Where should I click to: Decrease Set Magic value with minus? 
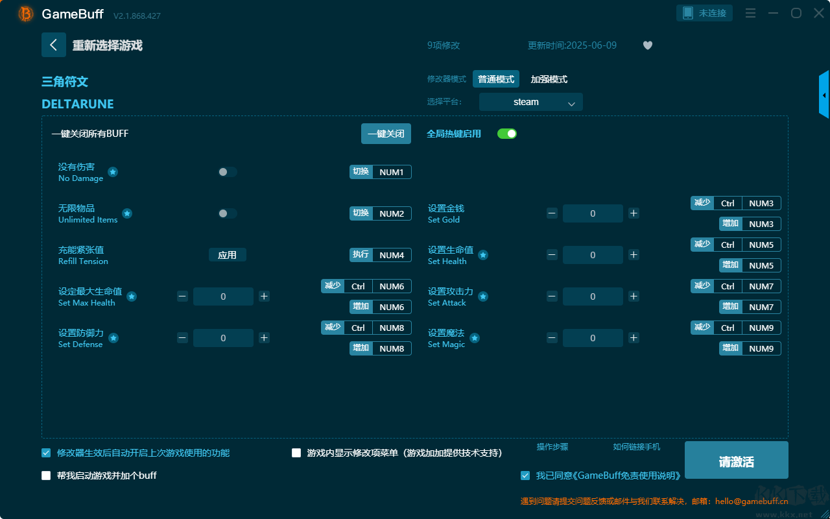pos(552,338)
